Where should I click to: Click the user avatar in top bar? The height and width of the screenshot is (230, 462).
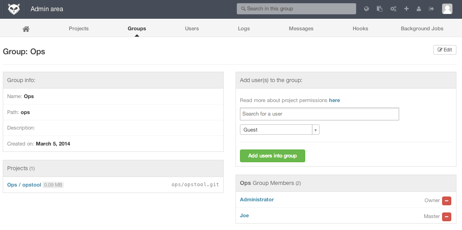447,9
